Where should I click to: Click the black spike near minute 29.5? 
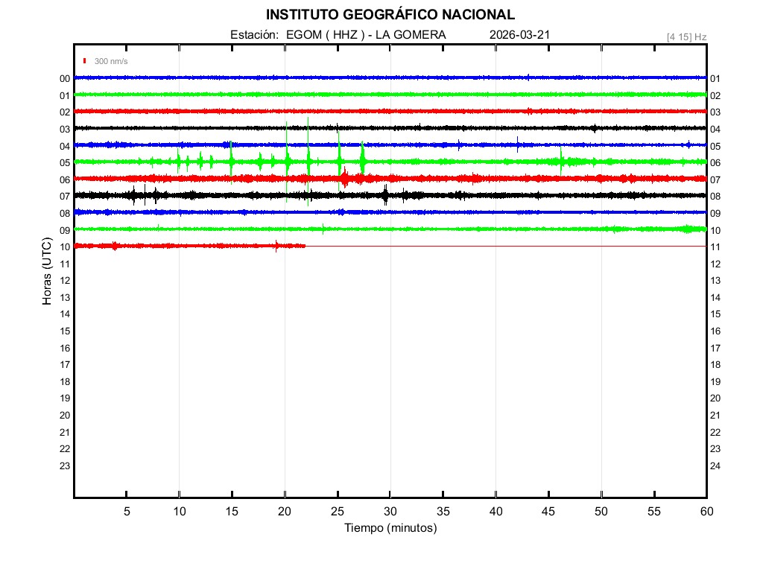point(385,195)
